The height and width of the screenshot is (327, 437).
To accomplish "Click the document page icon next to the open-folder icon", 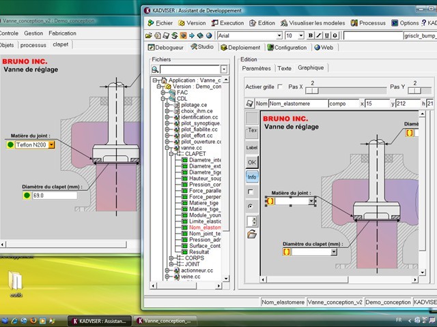I will [x=158, y=35].
